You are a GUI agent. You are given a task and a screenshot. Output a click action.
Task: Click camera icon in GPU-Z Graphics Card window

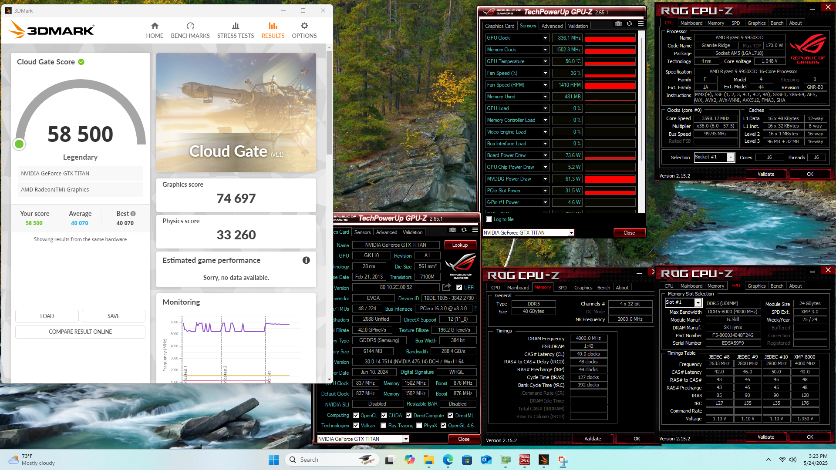tap(453, 230)
